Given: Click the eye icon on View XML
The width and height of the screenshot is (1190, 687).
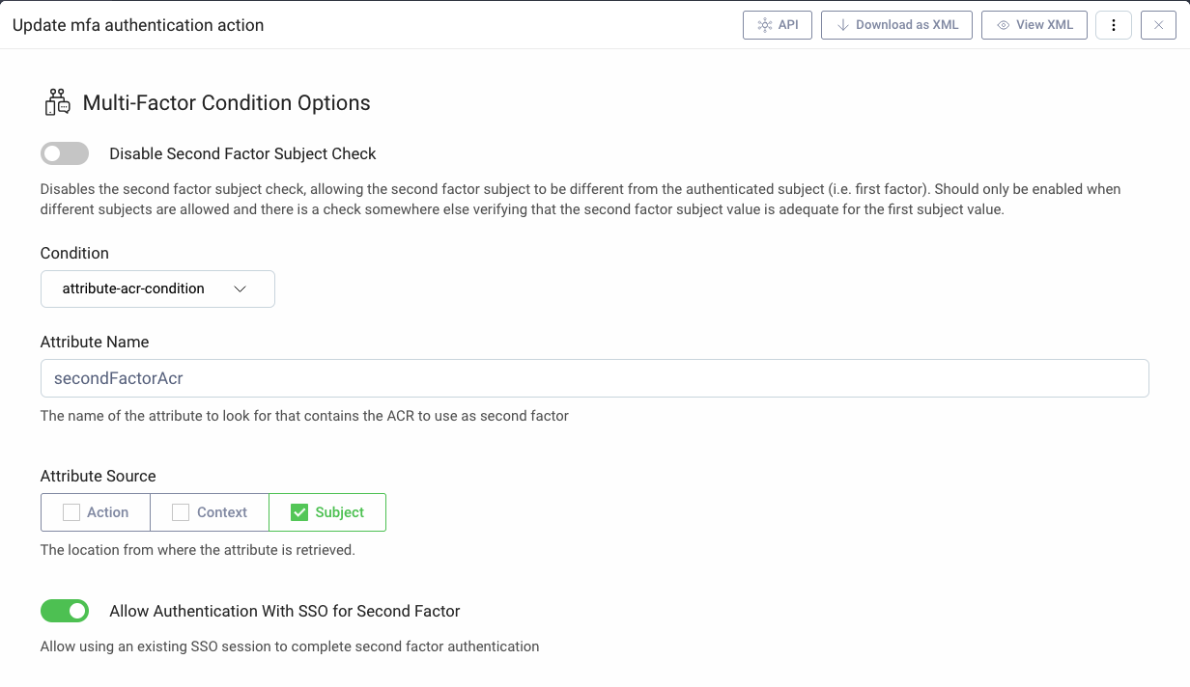Looking at the screenshot, I should tap(1002, 25).
